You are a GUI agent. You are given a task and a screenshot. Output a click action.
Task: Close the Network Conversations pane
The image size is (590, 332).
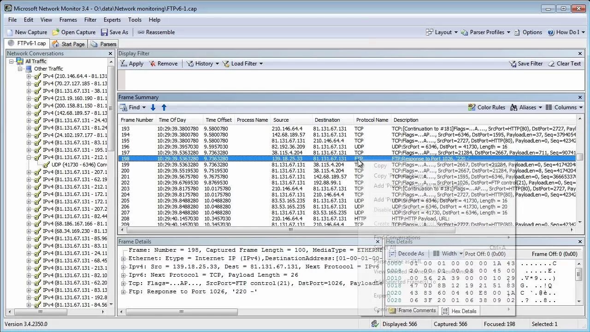(110, 53)
